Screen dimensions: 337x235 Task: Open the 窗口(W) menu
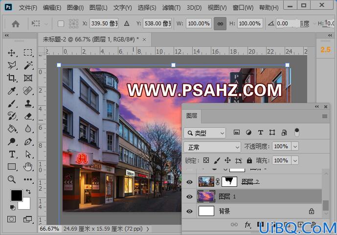[243, 8]
